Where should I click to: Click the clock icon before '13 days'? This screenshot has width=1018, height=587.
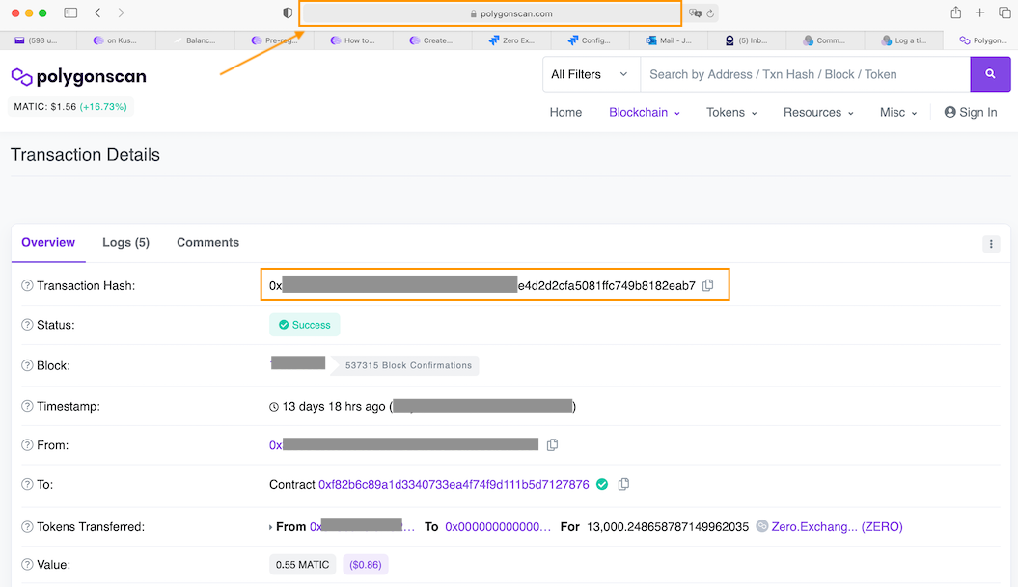click(274, 407)
